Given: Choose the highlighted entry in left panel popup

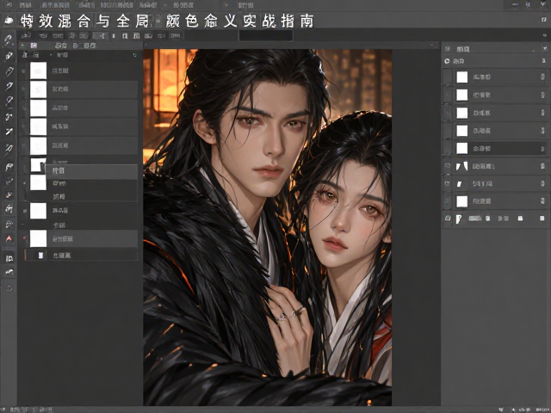Looking at the screenshot, I should tap(92, 170).
